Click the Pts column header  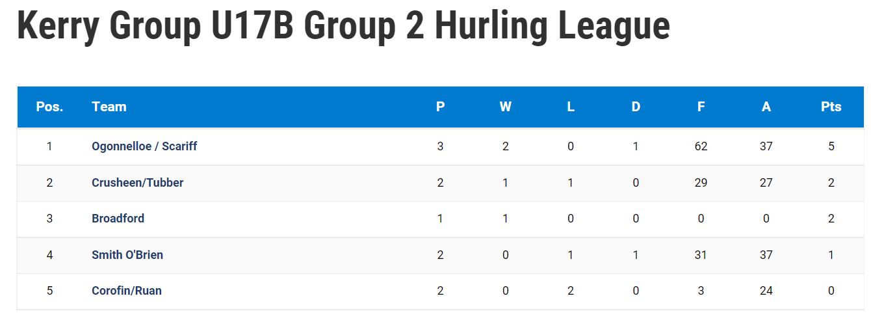pos(831,107)
